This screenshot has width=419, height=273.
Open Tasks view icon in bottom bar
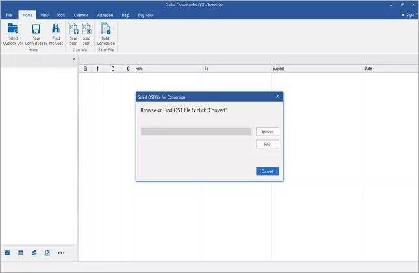point(47,252)
